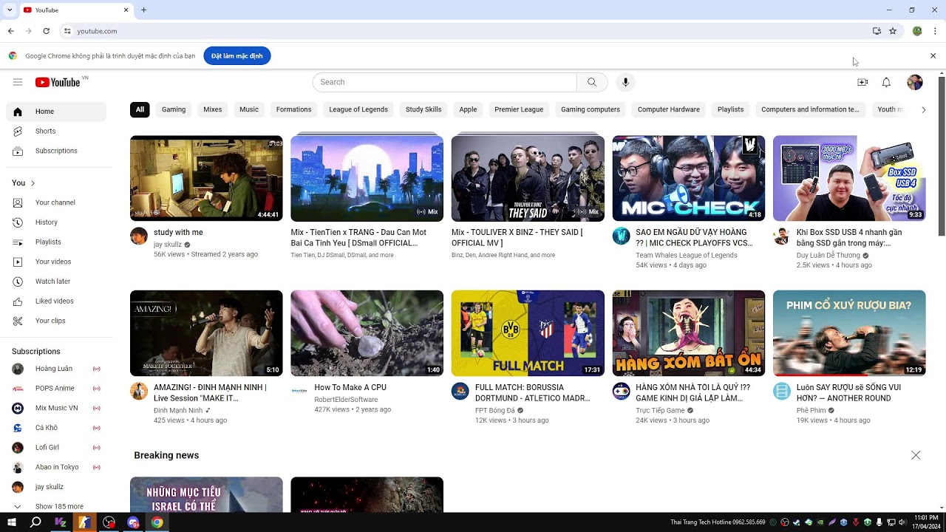
Task: Click the search magnifier button
Action: point(592,82)
